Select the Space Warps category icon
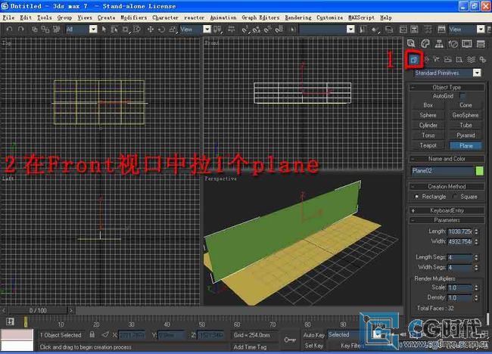The width and height of the screenshot is (492, 354). pos(471,59)
